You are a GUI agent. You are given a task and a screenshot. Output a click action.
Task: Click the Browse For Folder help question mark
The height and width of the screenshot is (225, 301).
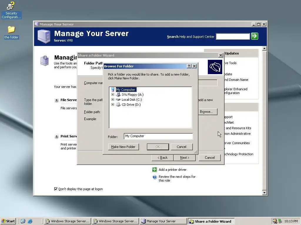click(189, 66)
